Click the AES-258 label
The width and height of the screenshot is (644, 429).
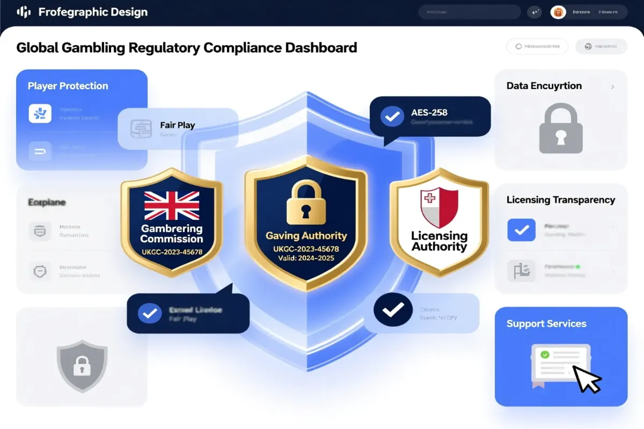pos(429,113)
